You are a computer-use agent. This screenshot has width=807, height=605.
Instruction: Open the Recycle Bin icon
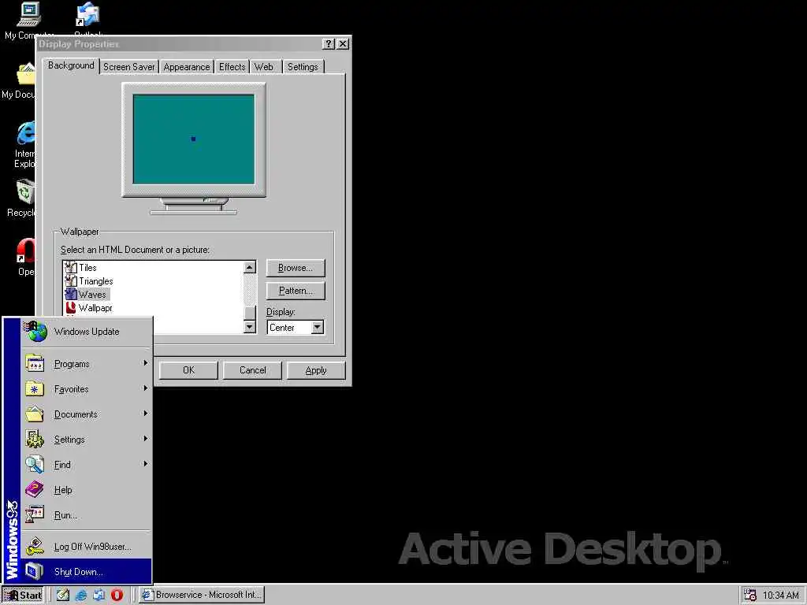[26, 192]
